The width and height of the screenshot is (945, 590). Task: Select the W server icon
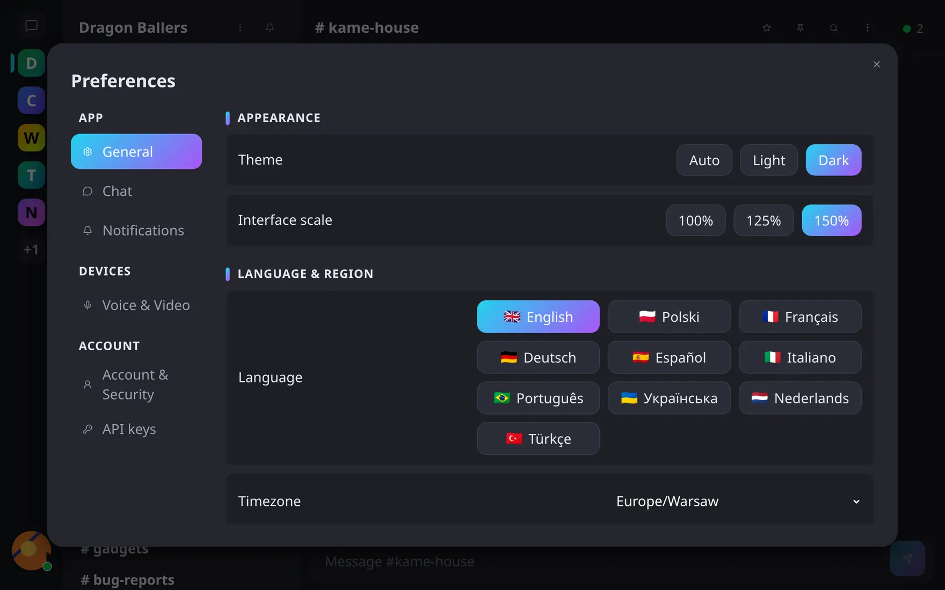click(x=31, y=138)
